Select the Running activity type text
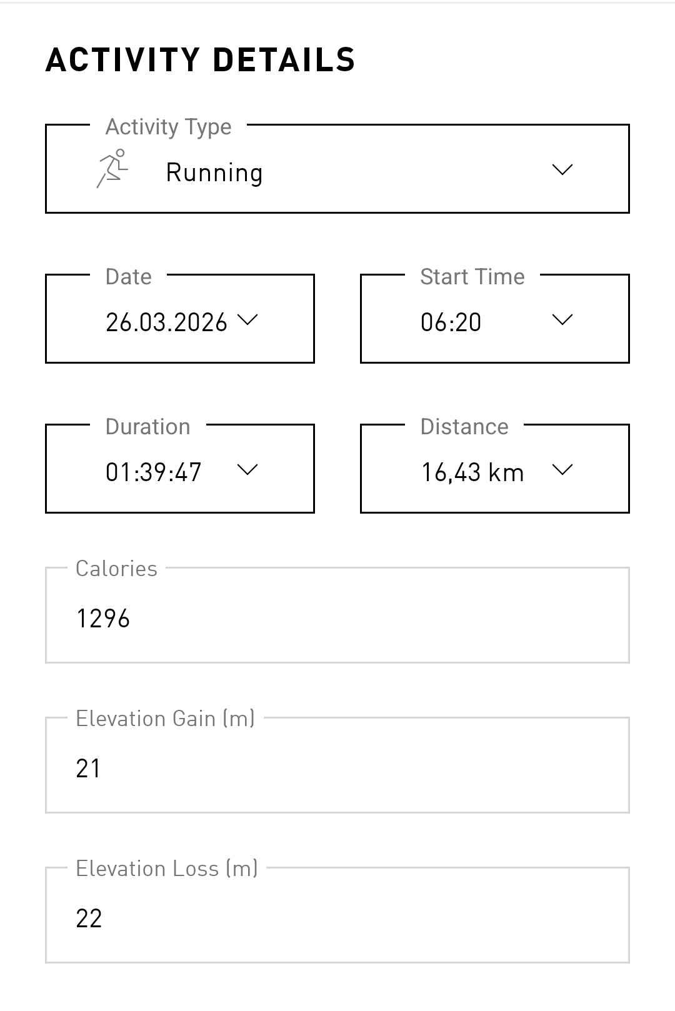 pos(214,173)
